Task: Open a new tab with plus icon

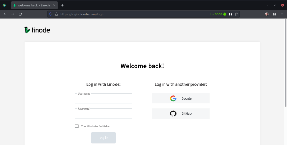Action: pos(62,5)
